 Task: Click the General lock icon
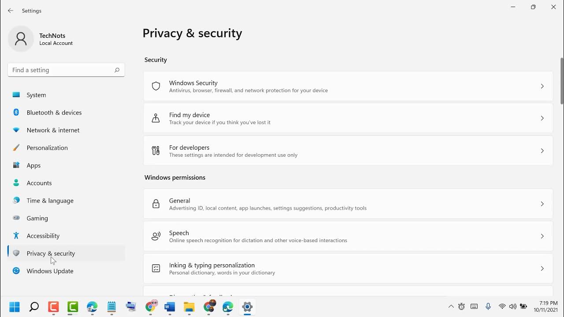[x=156, y=204]
